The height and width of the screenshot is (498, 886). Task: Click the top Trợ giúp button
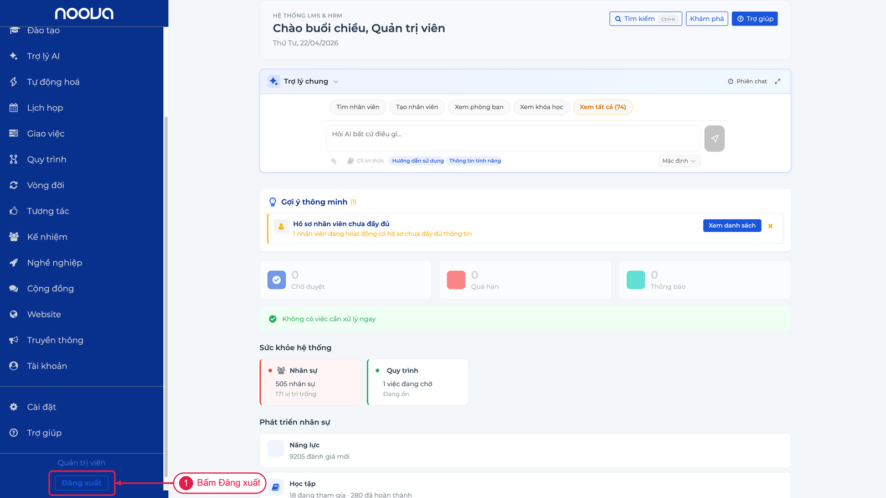pos(755,19)
